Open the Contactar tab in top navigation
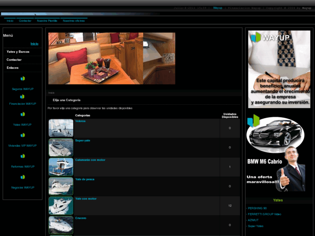This screenshot has height=236, width=315. tap(25, 21)
